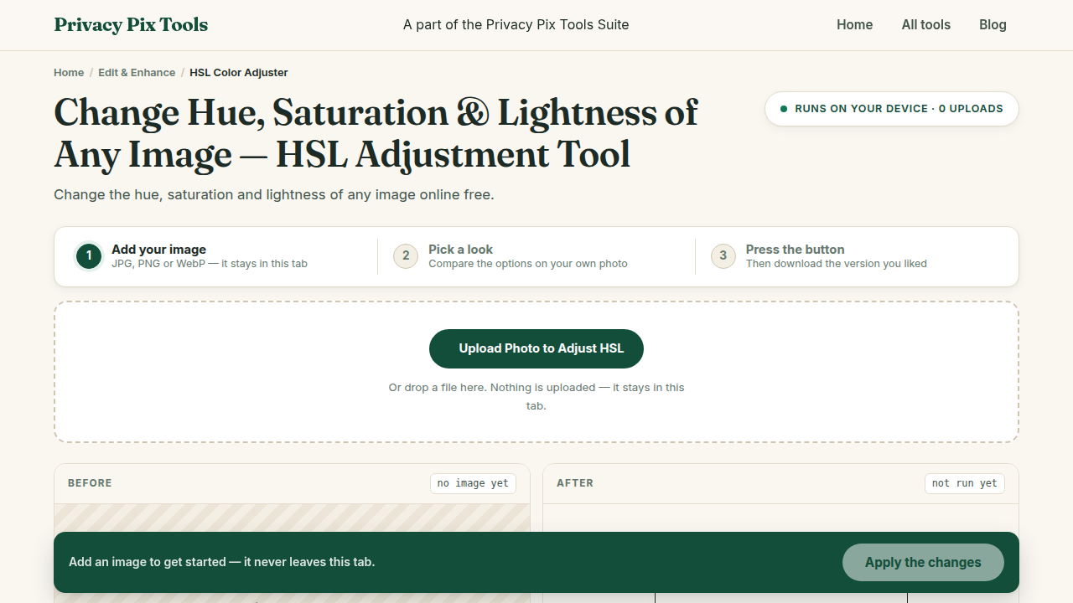This screenshot has width=1073, height=603.
Task: Visit the Blog page
Action: pos(993,25)
